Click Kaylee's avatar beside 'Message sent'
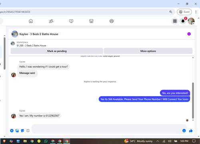Screen dimensions: 200x144 pyautogui.click(x=14, y=75)
